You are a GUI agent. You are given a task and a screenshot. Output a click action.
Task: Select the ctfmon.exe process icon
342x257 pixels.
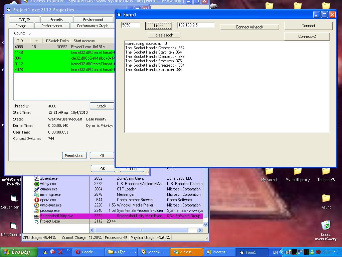coord(37,189)
